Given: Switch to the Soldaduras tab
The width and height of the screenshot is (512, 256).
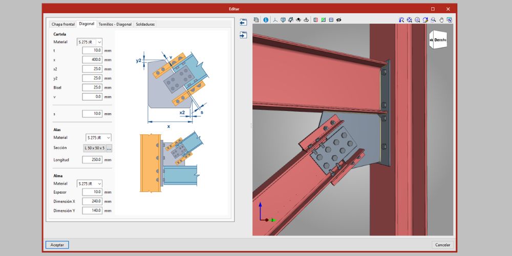Looking at the screenshot, I should click(x=145, y=24).
